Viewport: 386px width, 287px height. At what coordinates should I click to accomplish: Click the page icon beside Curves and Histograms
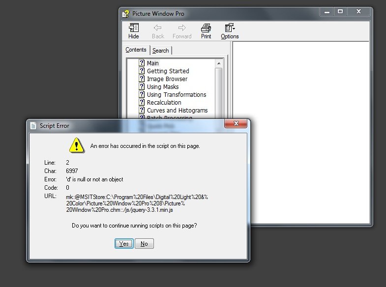coord(142,110)
